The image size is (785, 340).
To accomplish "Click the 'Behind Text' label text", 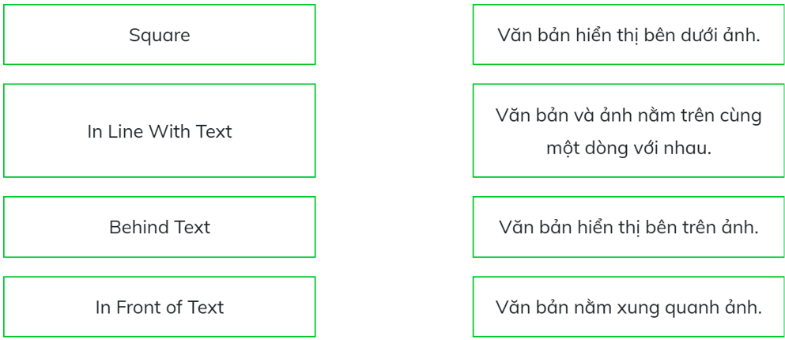I will tap(159, 228).
